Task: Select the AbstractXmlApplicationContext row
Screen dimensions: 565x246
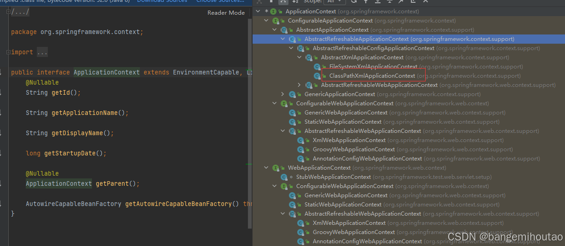Action: (409, 57)
